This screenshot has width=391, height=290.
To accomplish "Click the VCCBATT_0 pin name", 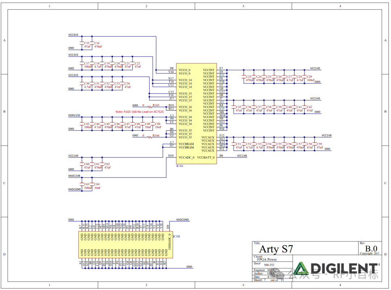I will [x=206, y=157].
